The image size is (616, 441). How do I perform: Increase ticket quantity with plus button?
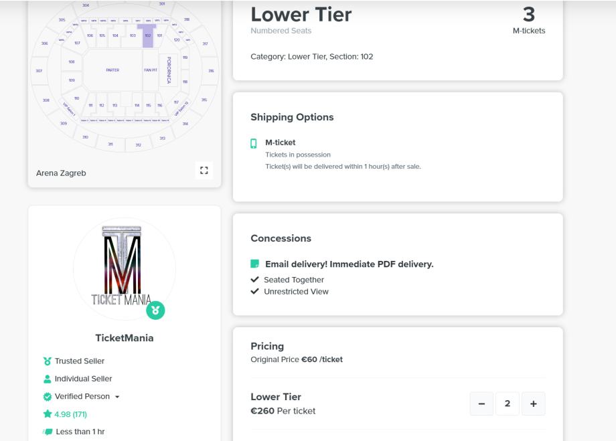tap(534, 404)
